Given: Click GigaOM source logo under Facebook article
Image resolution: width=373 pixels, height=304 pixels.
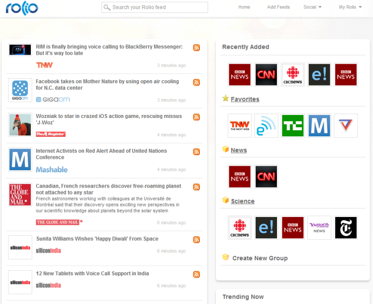Looking at the screenshot, I should pos(53,100).
